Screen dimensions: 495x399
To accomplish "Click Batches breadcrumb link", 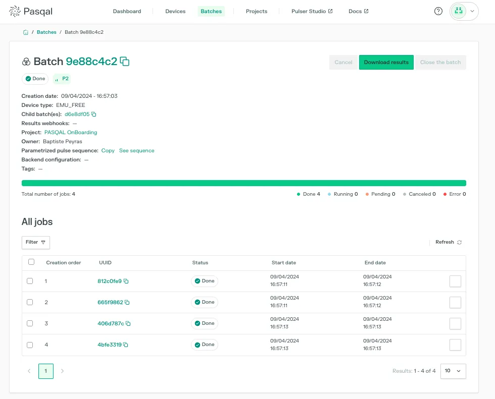I will click(46, 32).
